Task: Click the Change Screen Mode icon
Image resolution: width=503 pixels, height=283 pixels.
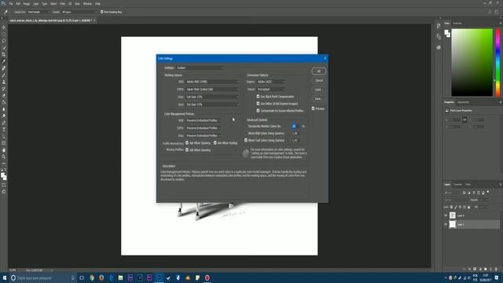Action: (4, 192)
